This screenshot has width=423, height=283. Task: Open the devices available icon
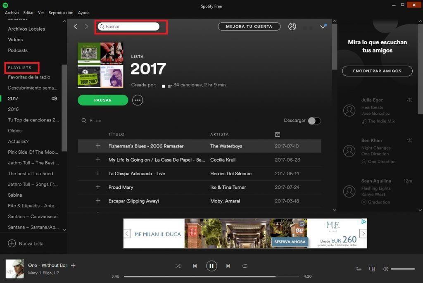pos(372,269)
